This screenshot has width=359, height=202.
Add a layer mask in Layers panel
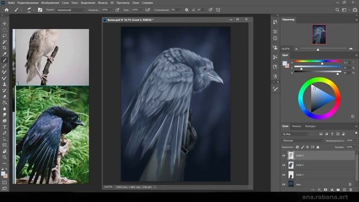[325, 190]
